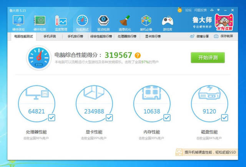Open the 硬件检测 hardware detection icon
This screenshot has width=246, height=167.
[40, 23]
